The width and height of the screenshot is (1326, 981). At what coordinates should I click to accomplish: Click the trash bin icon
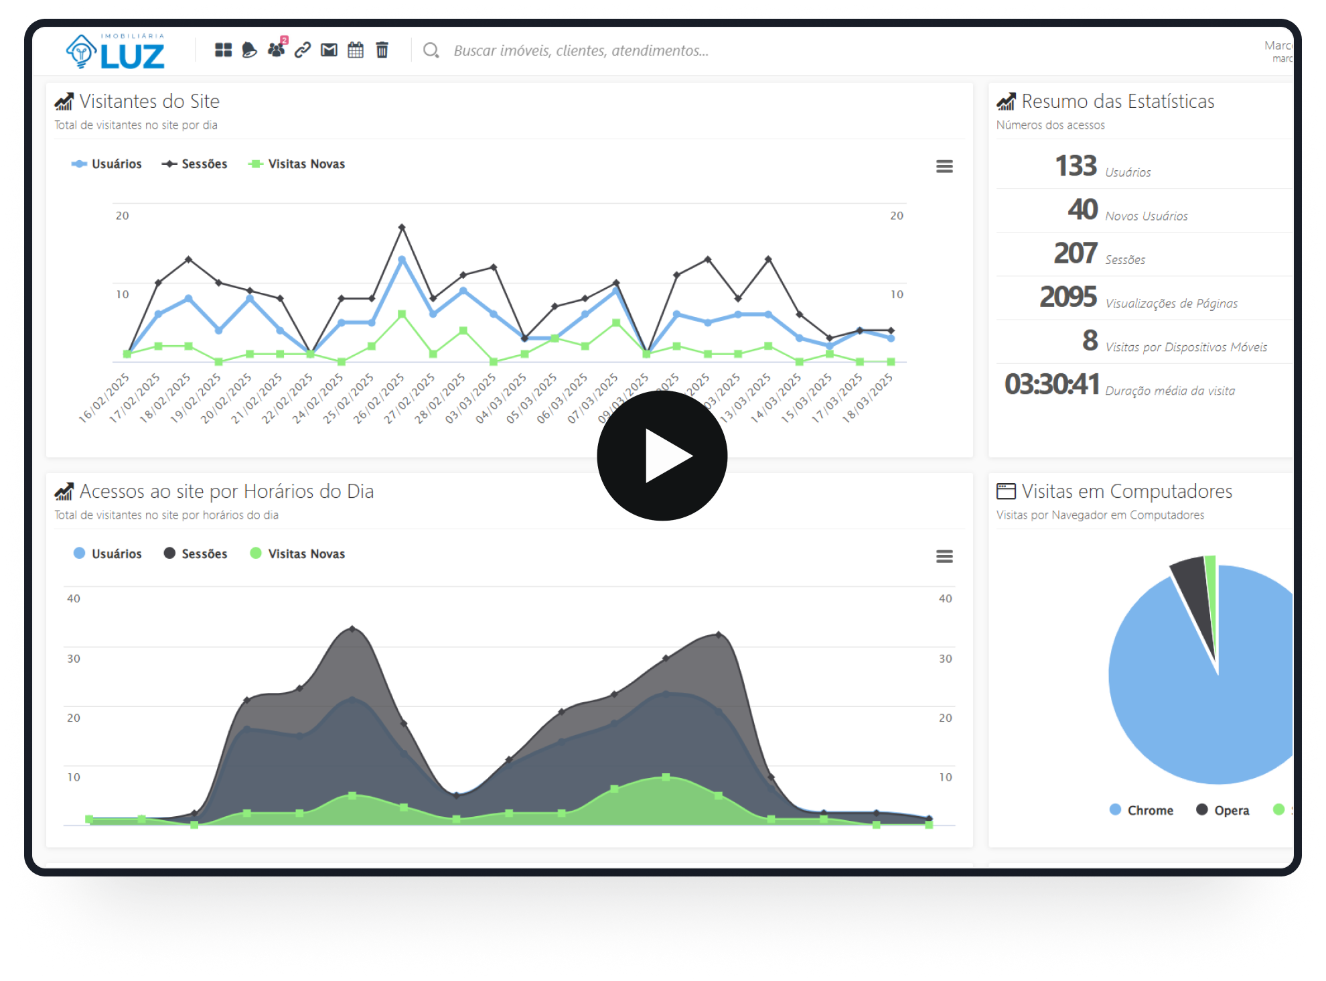(x=382, y=50)
